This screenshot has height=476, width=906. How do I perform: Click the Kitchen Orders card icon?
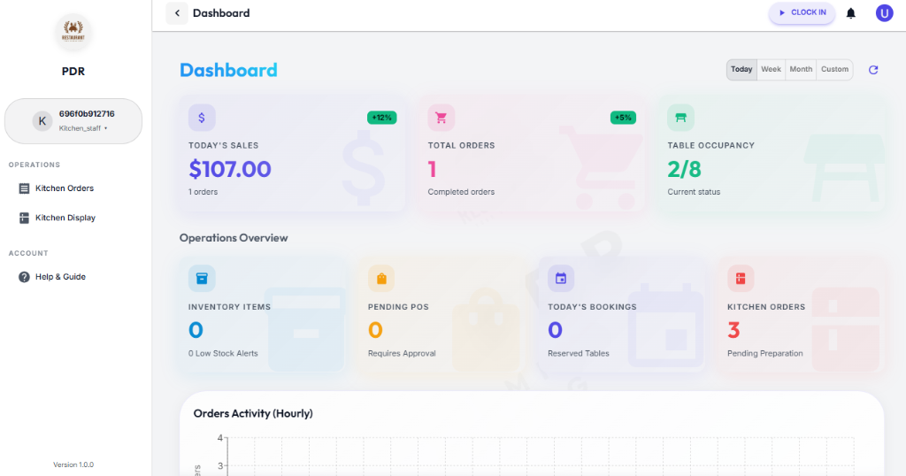click(741, 279)
